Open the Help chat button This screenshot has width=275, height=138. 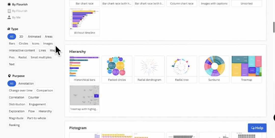tap(257, 128)
